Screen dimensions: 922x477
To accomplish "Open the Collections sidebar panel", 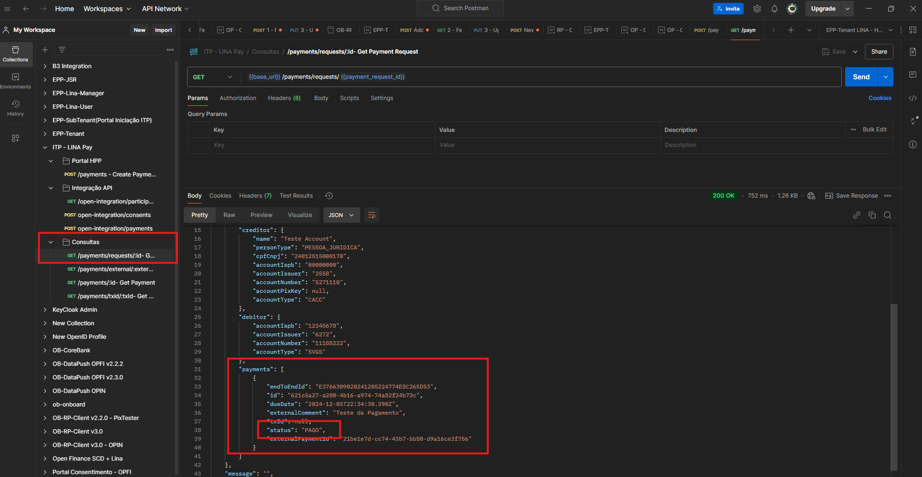I will (x=15, y=54).
